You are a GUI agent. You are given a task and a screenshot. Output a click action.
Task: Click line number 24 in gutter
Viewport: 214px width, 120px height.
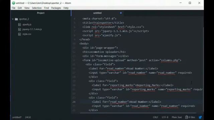74,102
